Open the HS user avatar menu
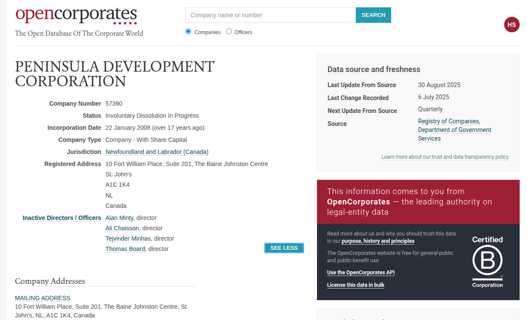 pos(511,25)
